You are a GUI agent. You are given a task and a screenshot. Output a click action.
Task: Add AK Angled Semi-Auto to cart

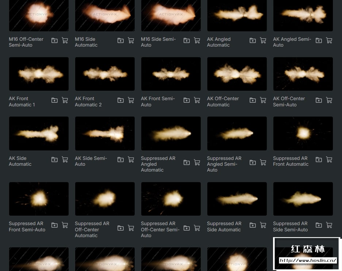(329, 40)
